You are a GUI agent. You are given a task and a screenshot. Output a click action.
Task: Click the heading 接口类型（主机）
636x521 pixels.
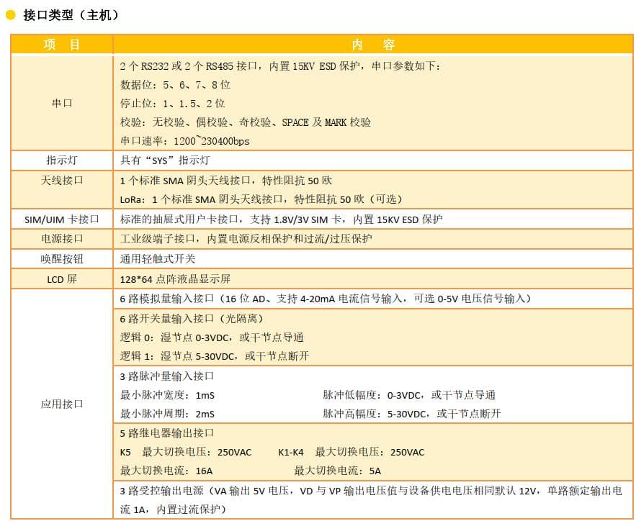coord(71,15)
